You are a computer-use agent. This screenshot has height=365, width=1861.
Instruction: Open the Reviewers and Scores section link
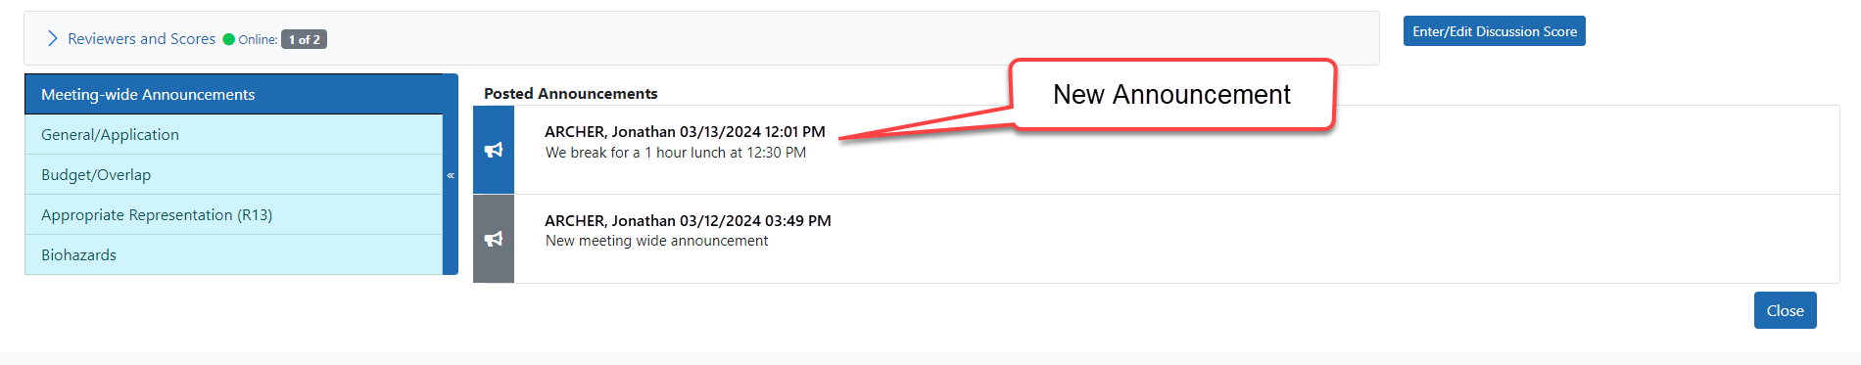click(141, 39)
